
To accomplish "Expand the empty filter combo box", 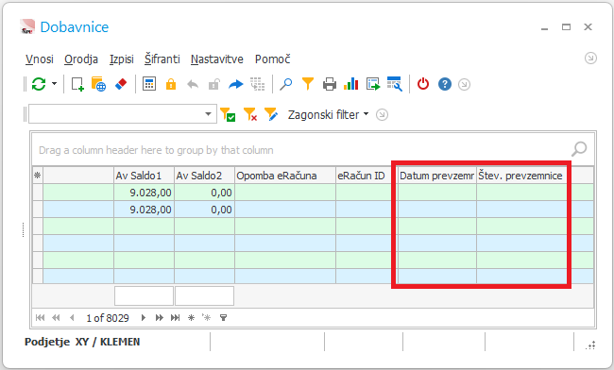I will click(x=209, y=114).
